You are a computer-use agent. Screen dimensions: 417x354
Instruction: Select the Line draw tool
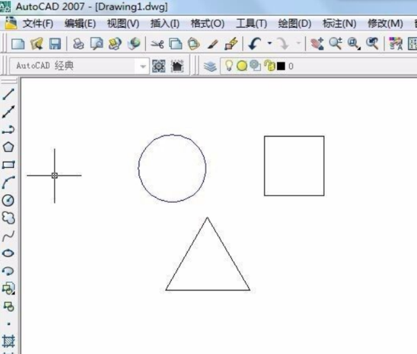tap(8, 94)
